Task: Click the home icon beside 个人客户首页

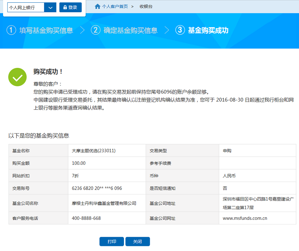Action: click(x=98, y=6)
